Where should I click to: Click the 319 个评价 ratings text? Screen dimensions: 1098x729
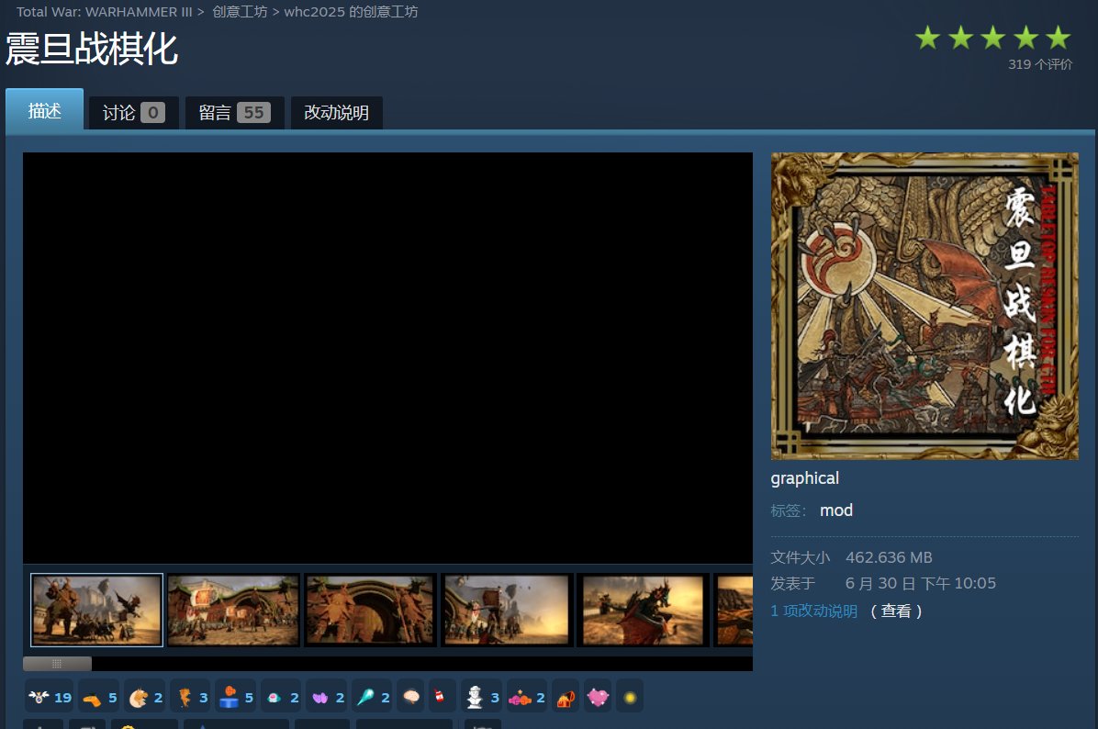point(1040,64)
